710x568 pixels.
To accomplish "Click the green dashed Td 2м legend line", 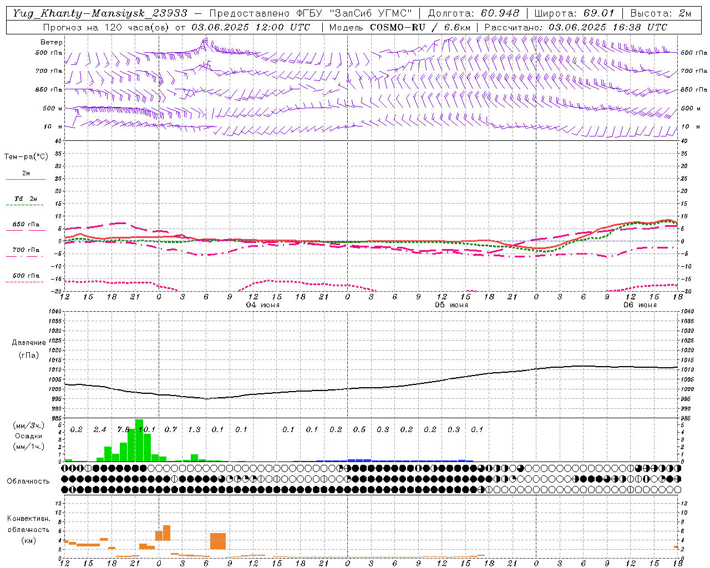I will pos(26,205).
